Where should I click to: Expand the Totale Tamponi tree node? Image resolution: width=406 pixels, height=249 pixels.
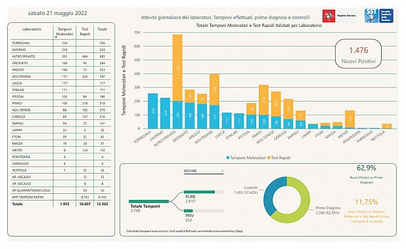[148, 201]
